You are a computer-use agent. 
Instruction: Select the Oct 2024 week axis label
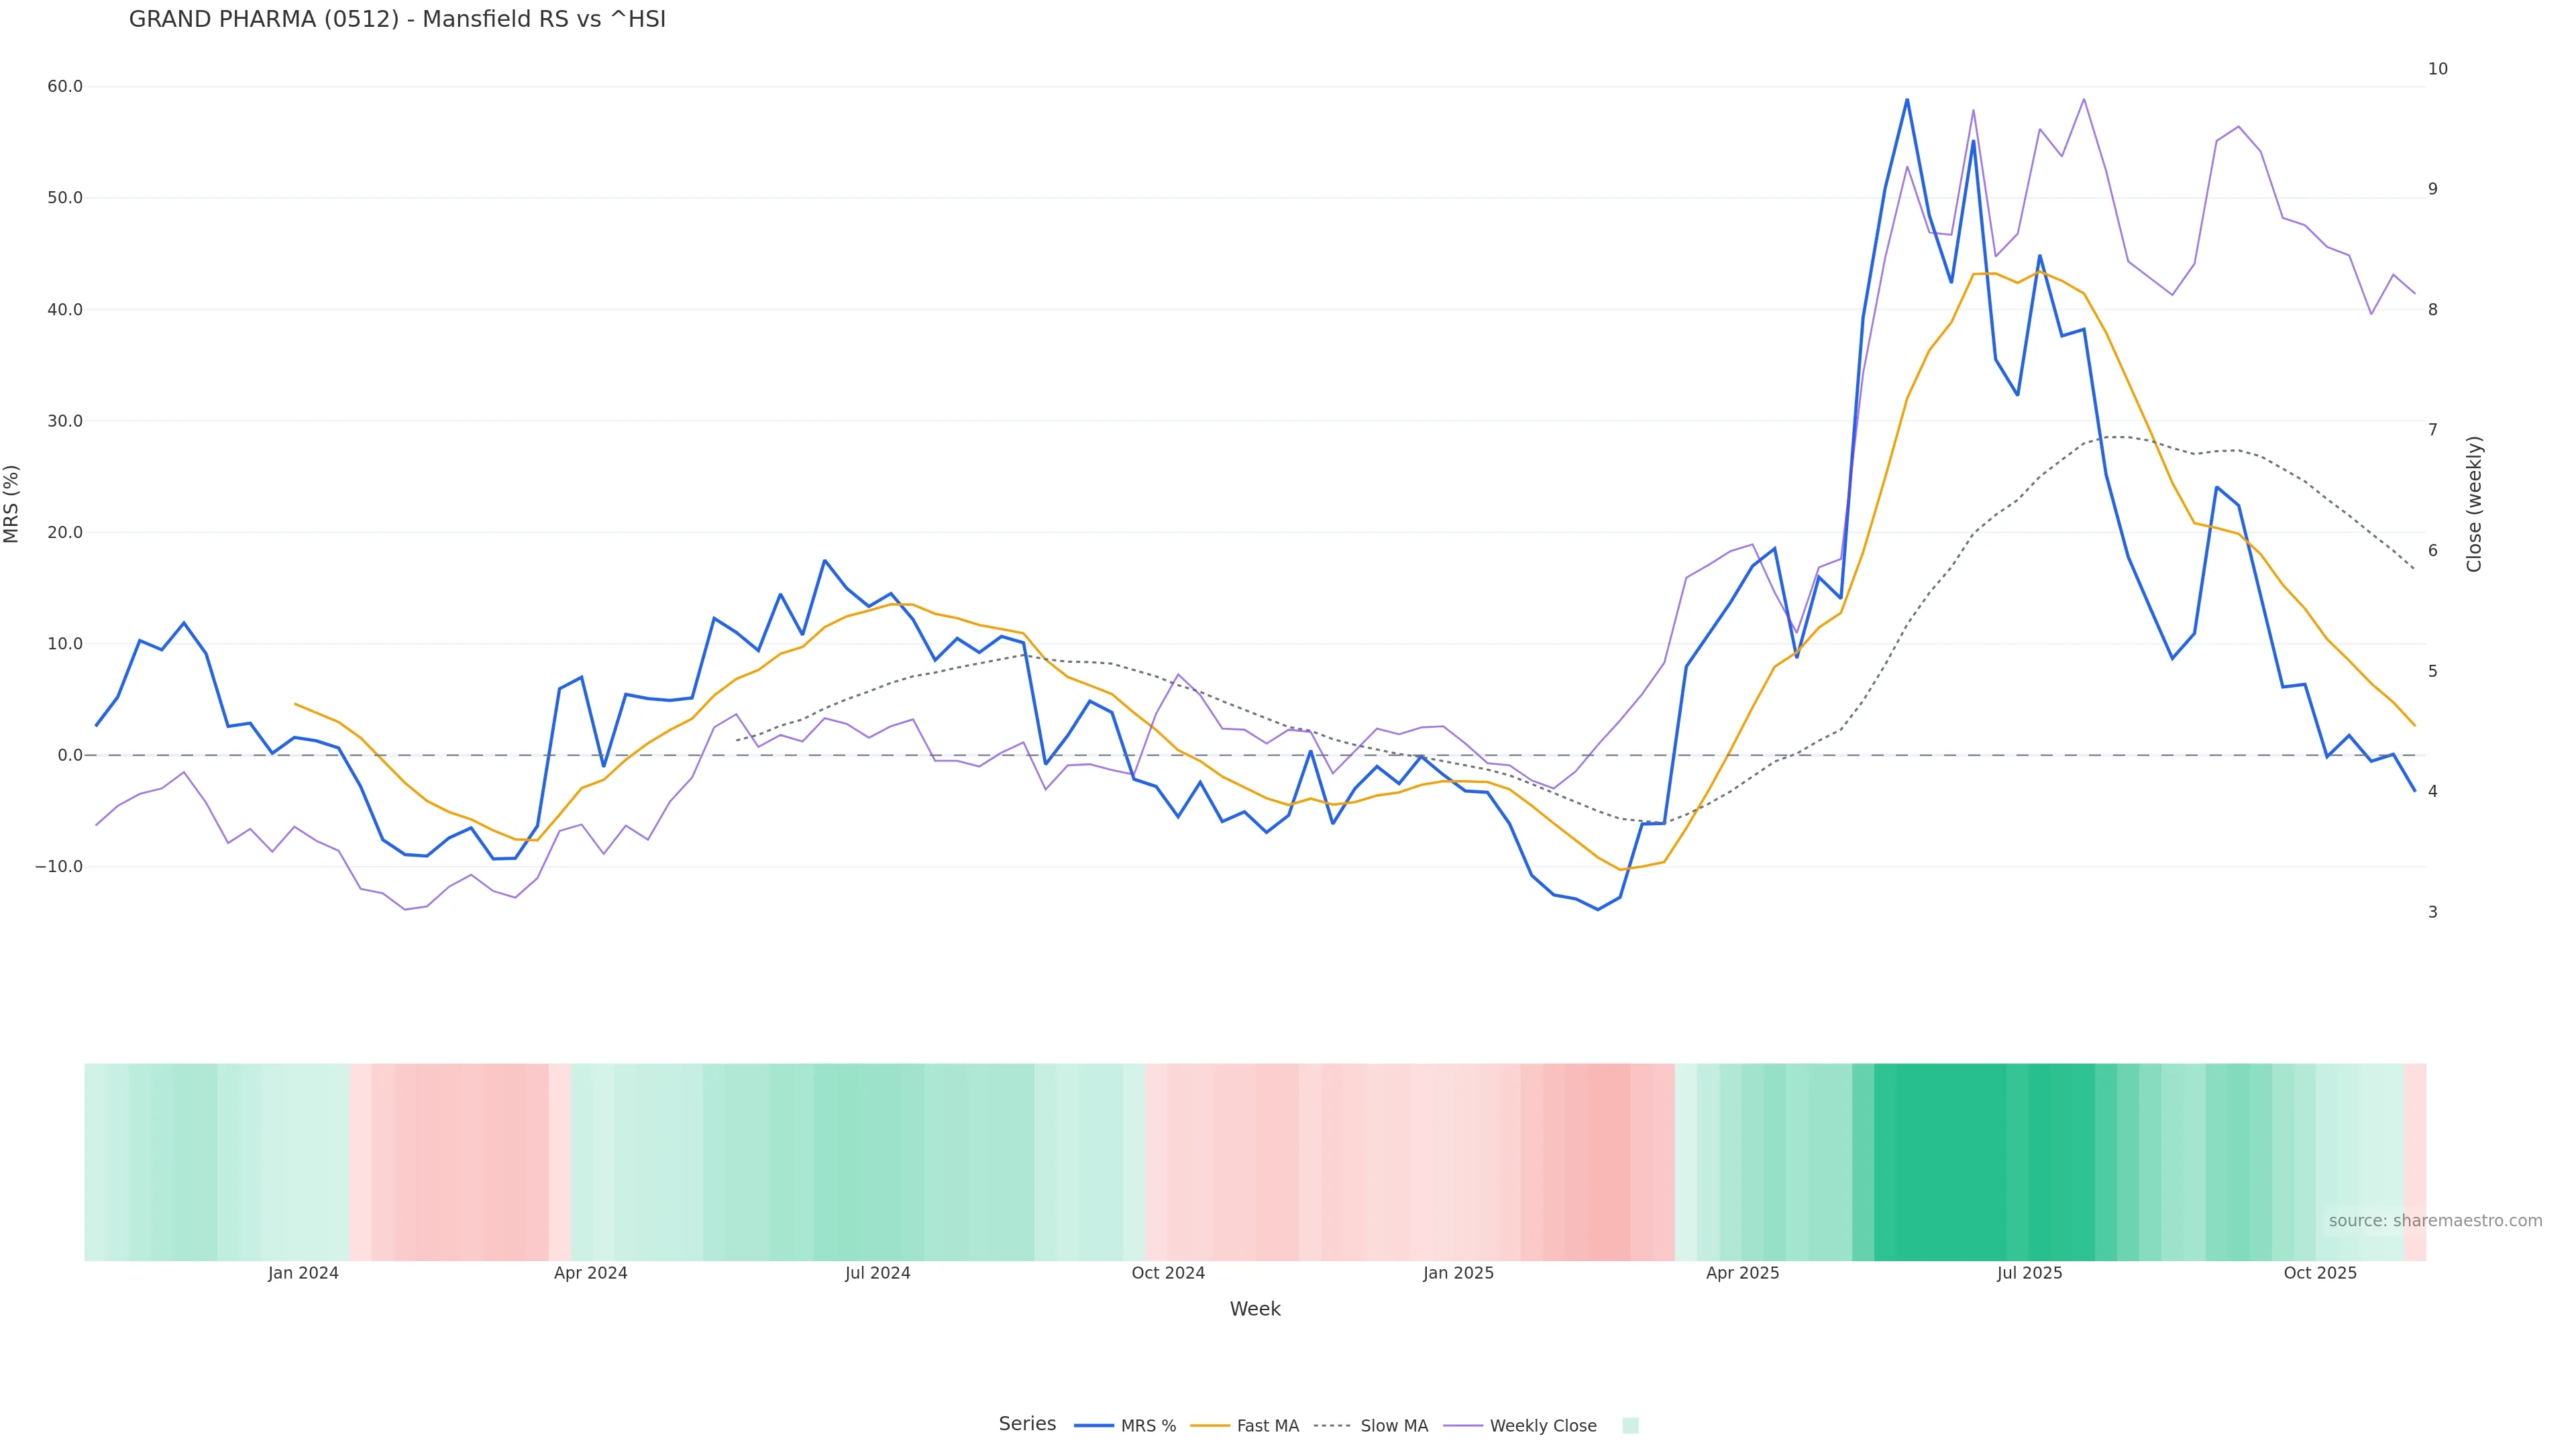click(1168, 1273)
